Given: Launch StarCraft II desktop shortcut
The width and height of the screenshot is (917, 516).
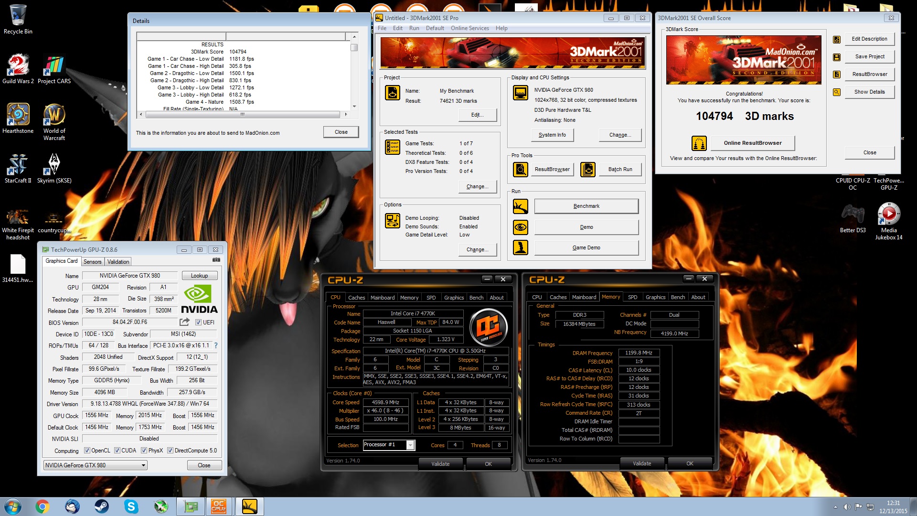Looking at the screenshot, I should click(x=18, y=168).
